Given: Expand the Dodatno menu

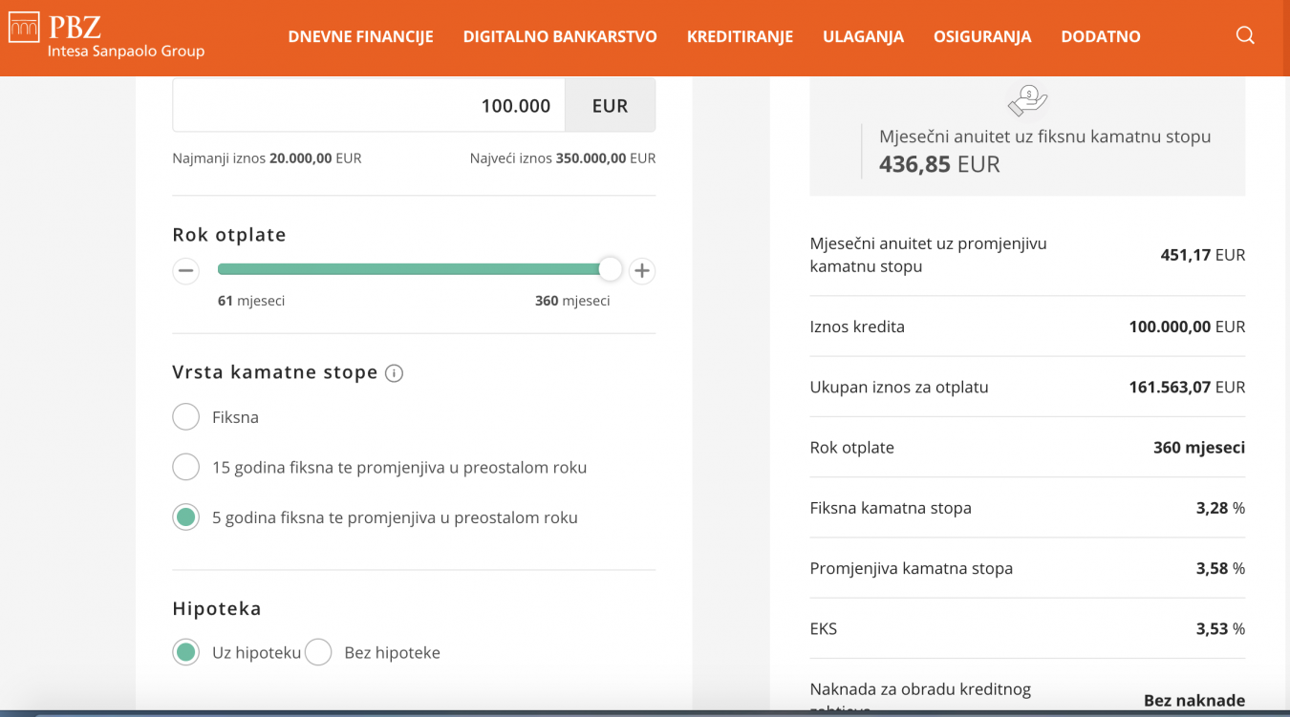Looking at the screenshot, I should (1101, 37).
